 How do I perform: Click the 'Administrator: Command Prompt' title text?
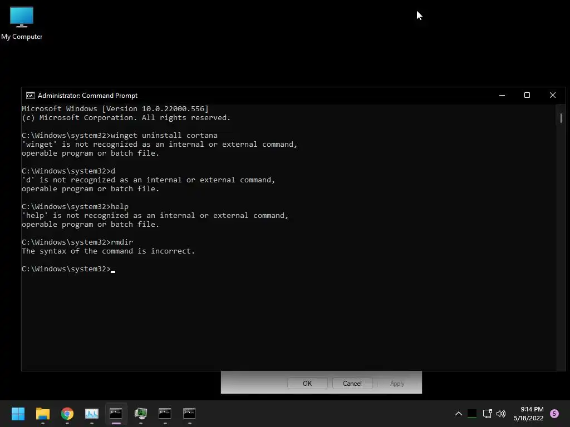(87, 96)
